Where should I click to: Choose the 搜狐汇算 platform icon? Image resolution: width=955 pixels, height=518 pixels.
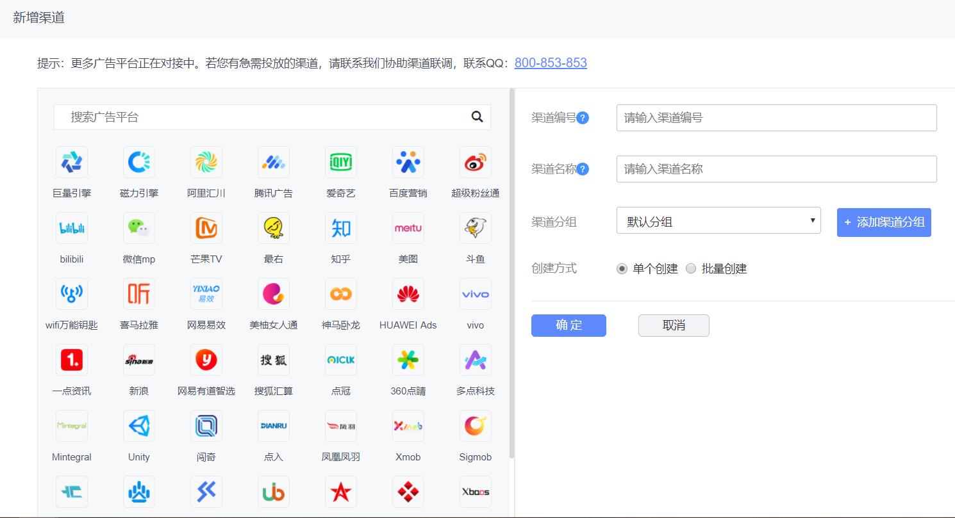pyautogui.click(x=274, y=360)
